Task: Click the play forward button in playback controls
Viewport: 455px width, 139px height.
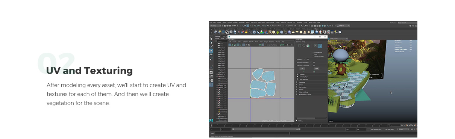Action: point(412,125)
